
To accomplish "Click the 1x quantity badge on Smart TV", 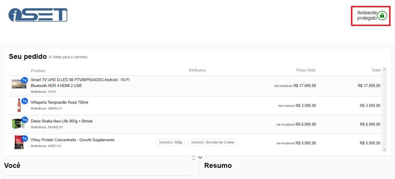I will [x=25, y=80].
